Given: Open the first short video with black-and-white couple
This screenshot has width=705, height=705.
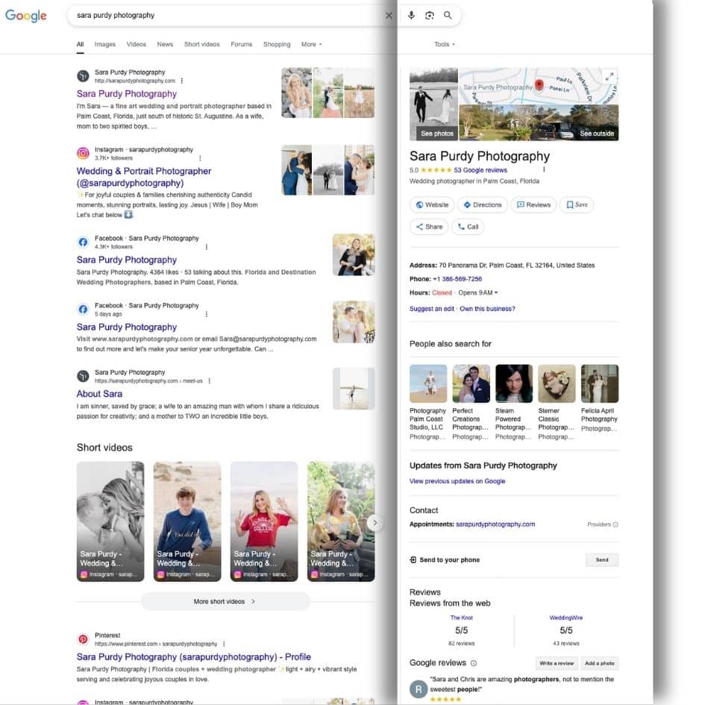Looking at the screenshot, I should point(110,521).
